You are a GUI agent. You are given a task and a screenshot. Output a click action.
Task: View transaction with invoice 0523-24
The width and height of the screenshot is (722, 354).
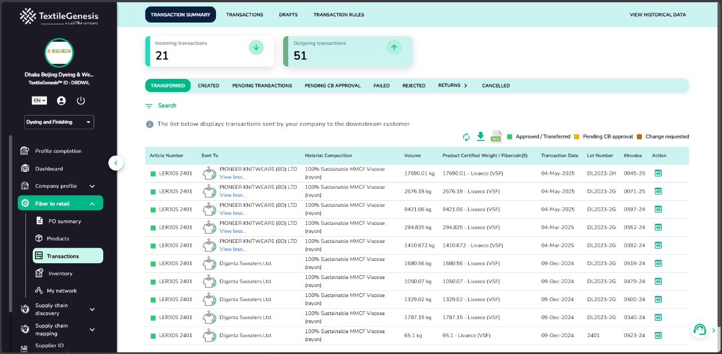[x=658, y=336]
